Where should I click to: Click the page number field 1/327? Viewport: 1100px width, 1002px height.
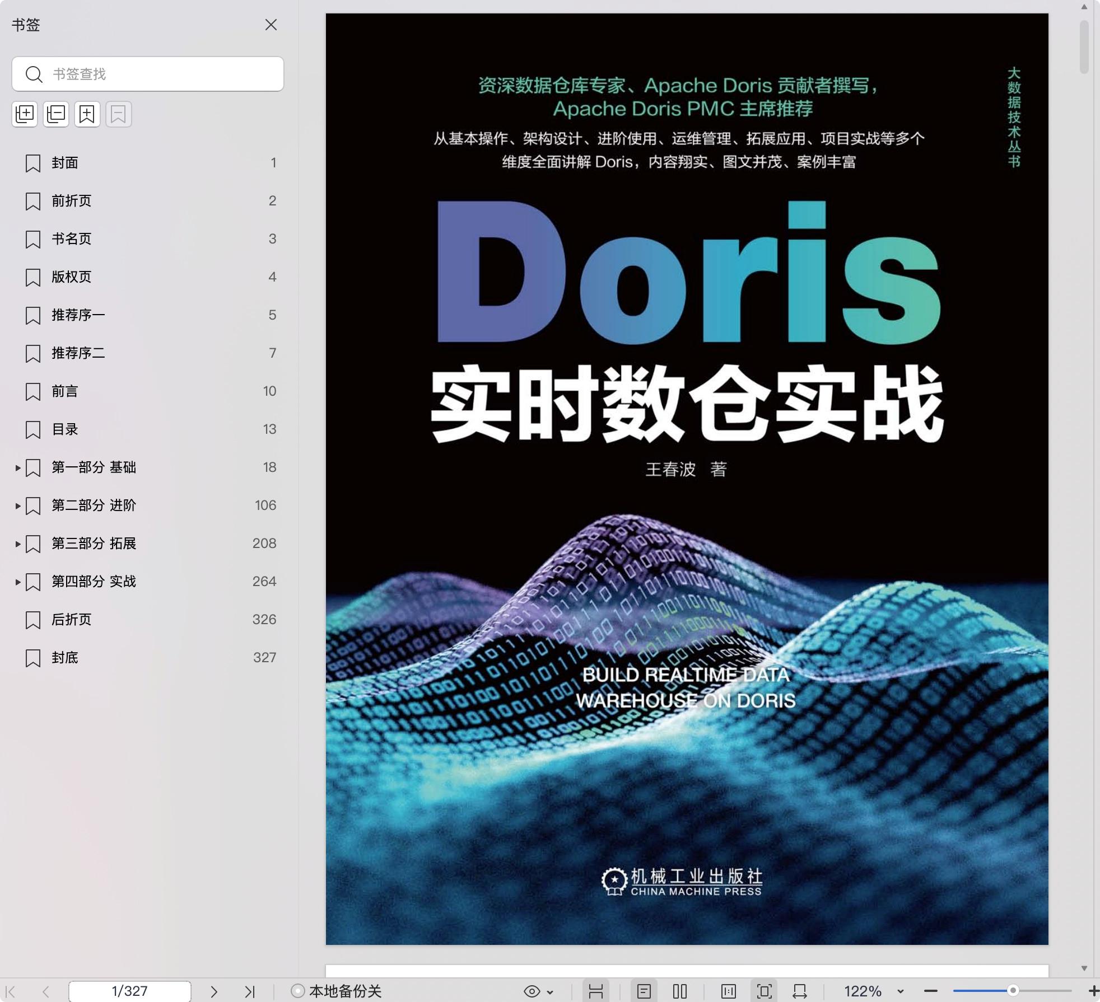129,991
